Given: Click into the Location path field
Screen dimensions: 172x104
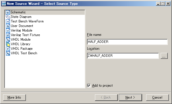Looking at the screenshot, I should pos(123,56).
